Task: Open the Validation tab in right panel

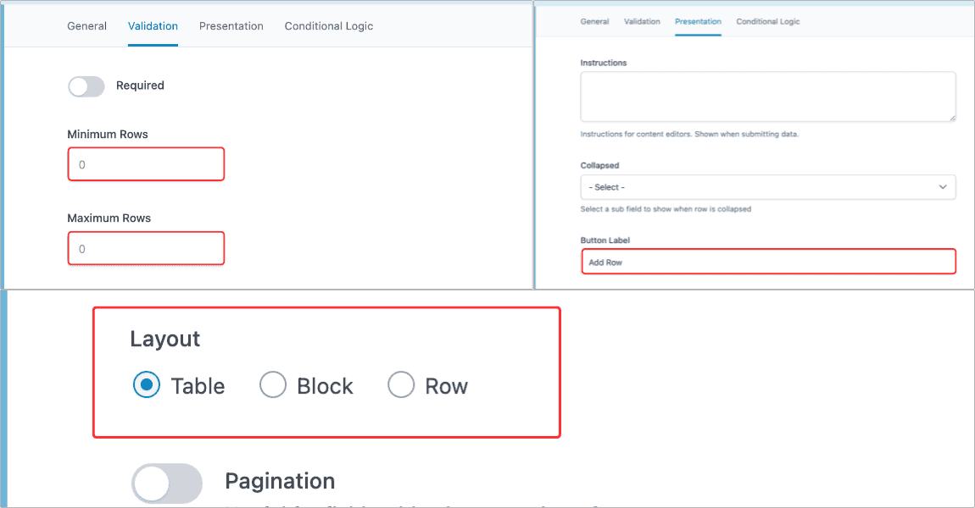Action: [x=642, y=21]
